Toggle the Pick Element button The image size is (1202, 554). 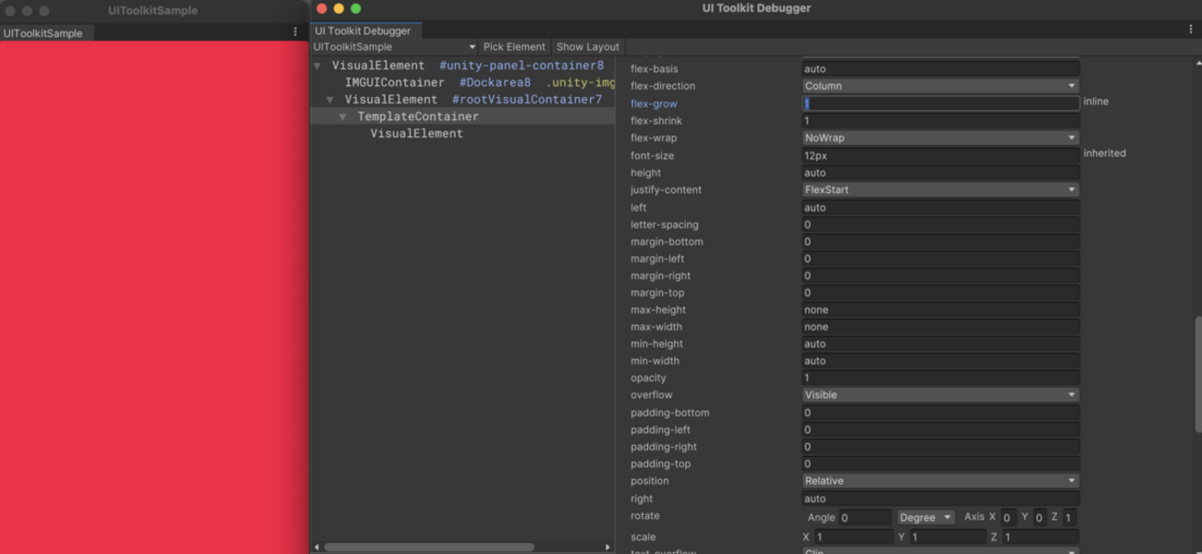click(514, 46)
